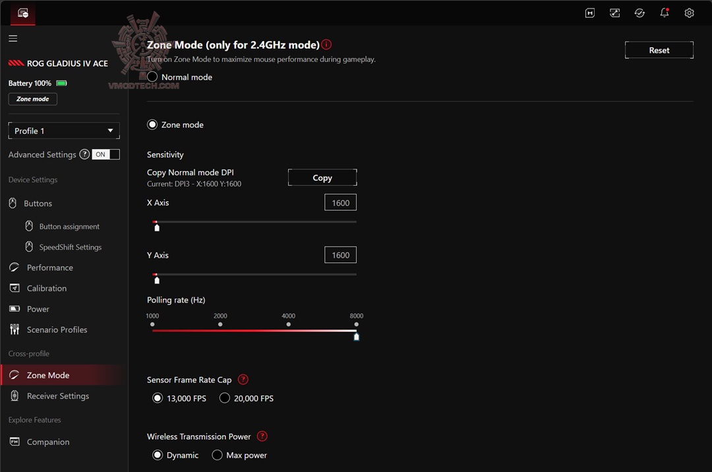Viewport: 712px width, 472px height.
Task: Click the Zone mode status badge
Action: pos(33,99)
